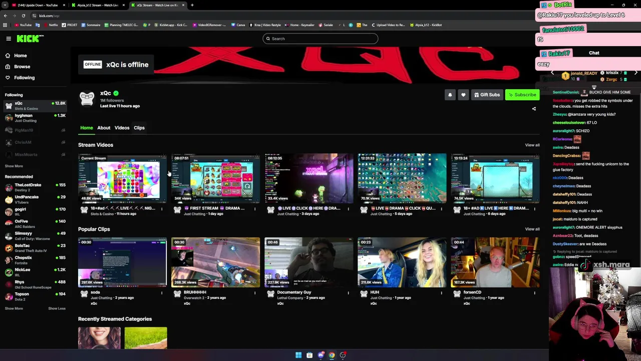The width and height of the screenshot is (641, 361).
Task: Open options menu for the 'forsenCD' clip
Action: (534, 293)
